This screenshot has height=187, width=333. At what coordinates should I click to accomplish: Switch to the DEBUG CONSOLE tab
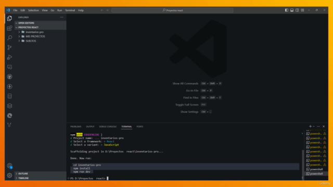[108, 127]
